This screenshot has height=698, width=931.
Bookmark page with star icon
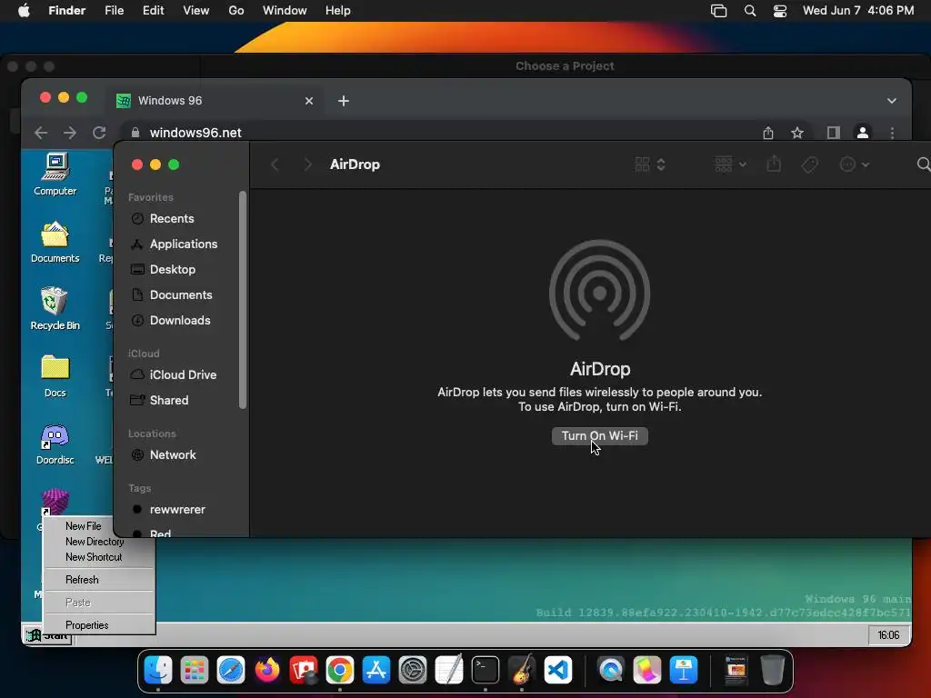click(797, 133)
